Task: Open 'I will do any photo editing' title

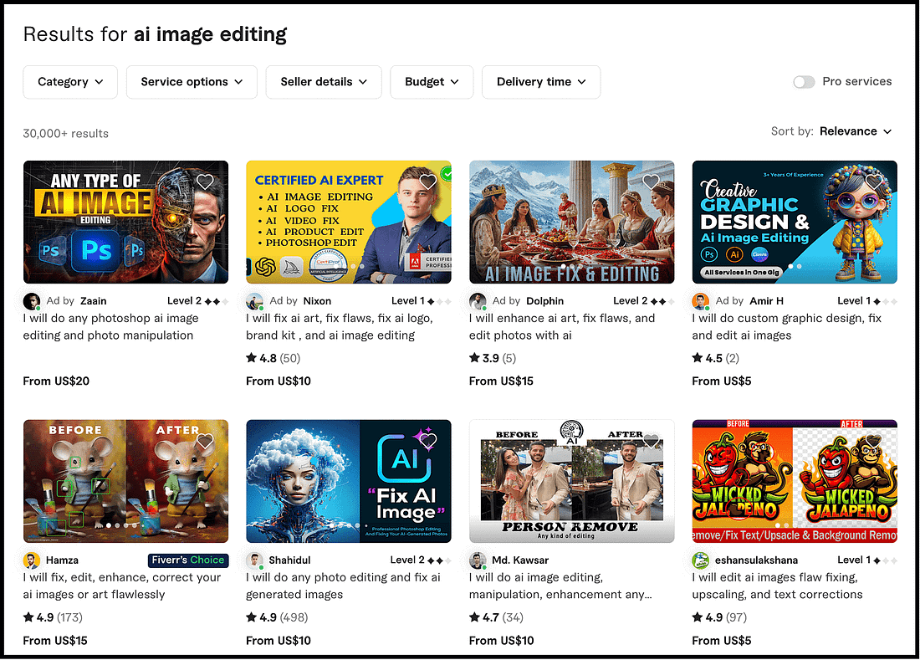Action: tap(343, 586)
